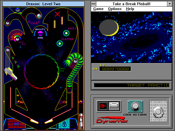Image resolution: width=175 pixels, height=131 pixels.
Task: Click the spaceship icon at table bottom
Action: pos(64,124)
